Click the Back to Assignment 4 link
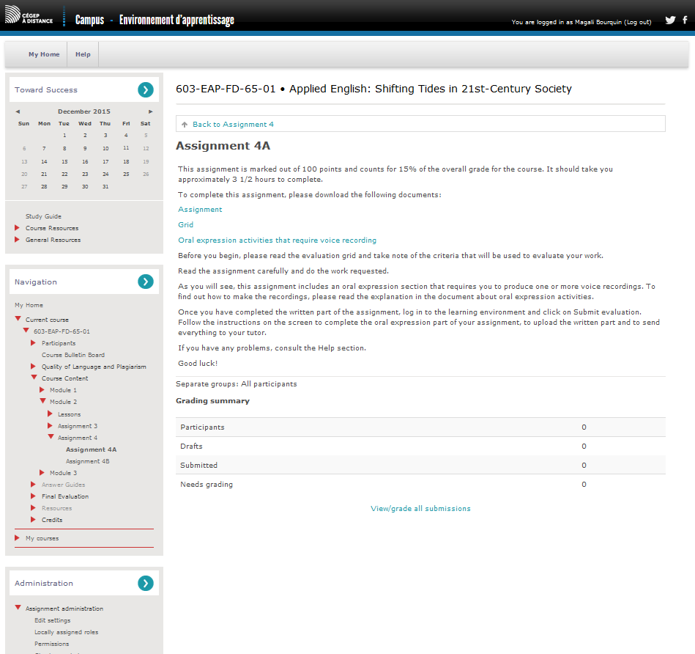 point(233,125)
